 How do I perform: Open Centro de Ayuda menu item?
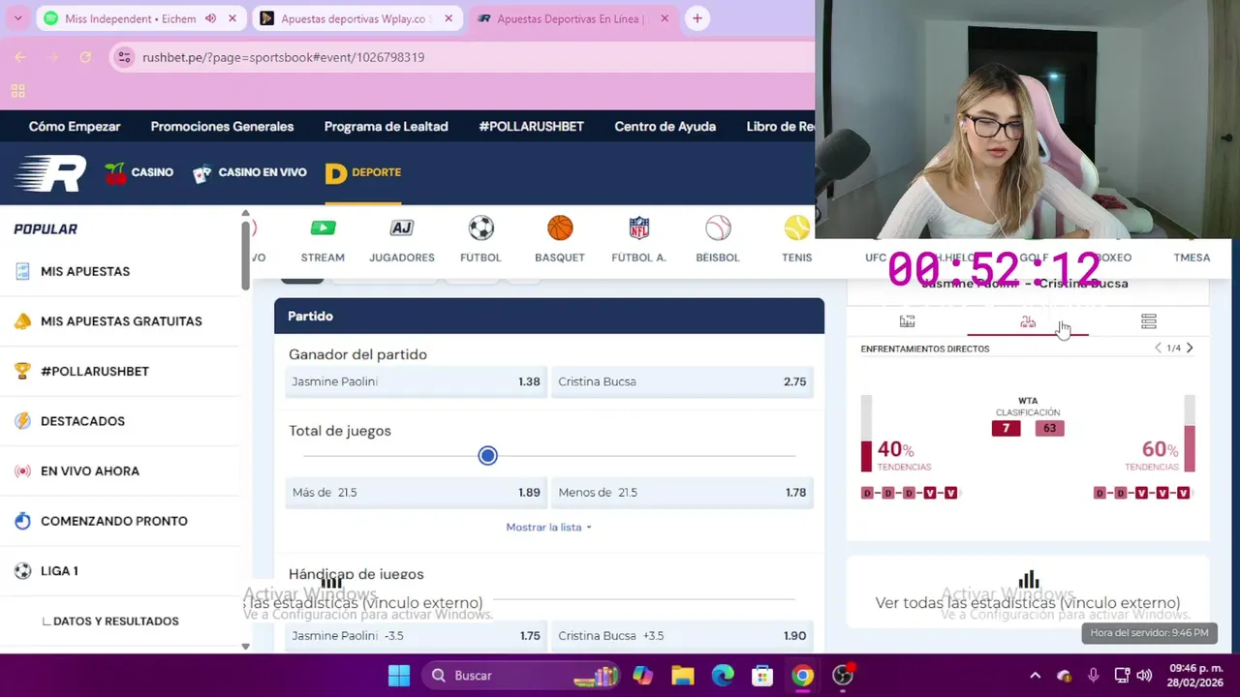tap(665, 127)
